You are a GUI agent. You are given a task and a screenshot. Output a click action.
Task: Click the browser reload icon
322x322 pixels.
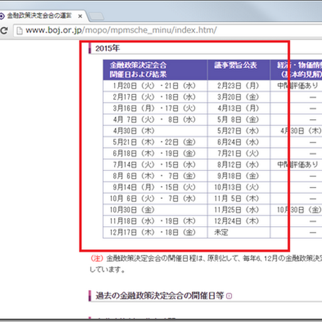4,31
